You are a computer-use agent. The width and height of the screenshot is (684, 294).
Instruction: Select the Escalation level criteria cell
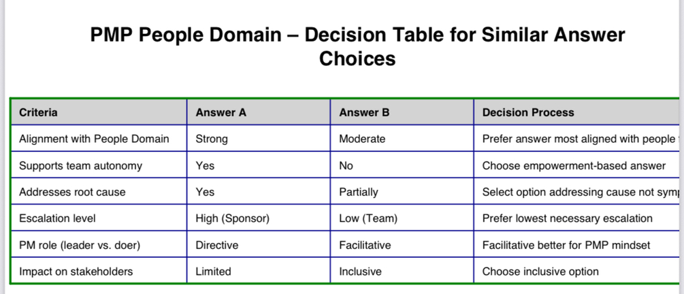[59, 218]
